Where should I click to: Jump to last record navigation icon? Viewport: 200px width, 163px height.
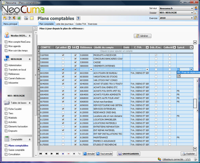tap(57, 154)
